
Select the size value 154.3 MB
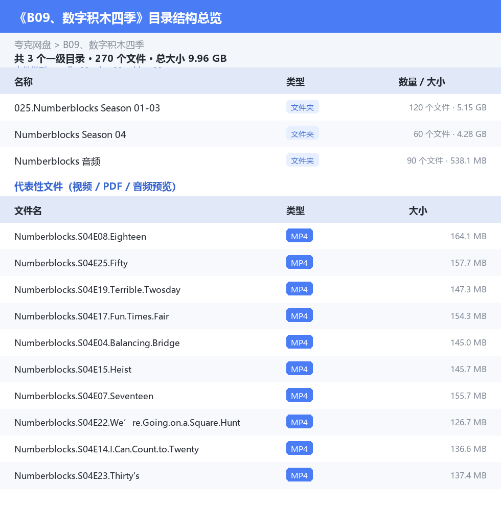tap(468, 316)
